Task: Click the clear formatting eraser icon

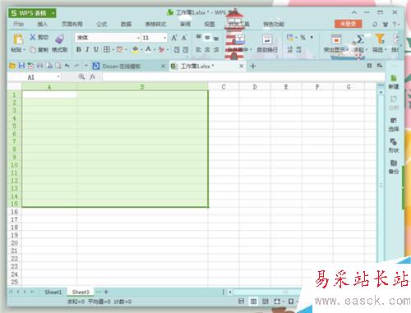Action: (x=161, y=49)
